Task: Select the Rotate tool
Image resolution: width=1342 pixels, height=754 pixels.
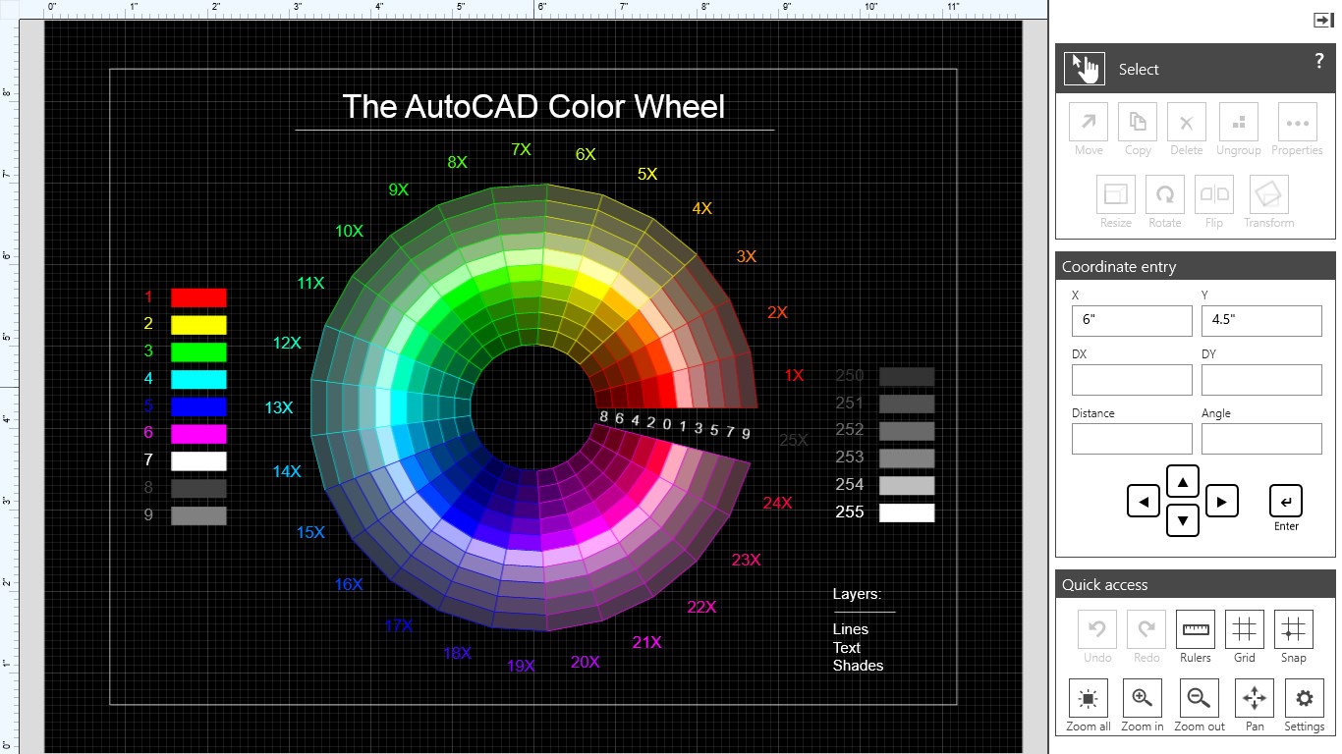Action: click(x=1164, y=194)
